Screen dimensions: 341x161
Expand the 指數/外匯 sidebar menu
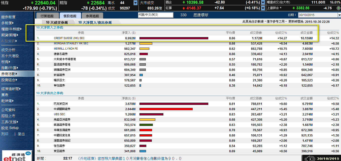(10, 68)
